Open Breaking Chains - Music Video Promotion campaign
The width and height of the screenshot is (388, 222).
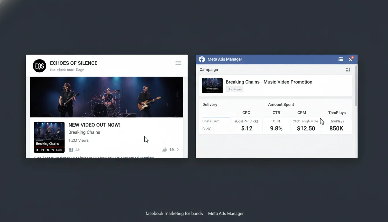[x=269, y=82]
